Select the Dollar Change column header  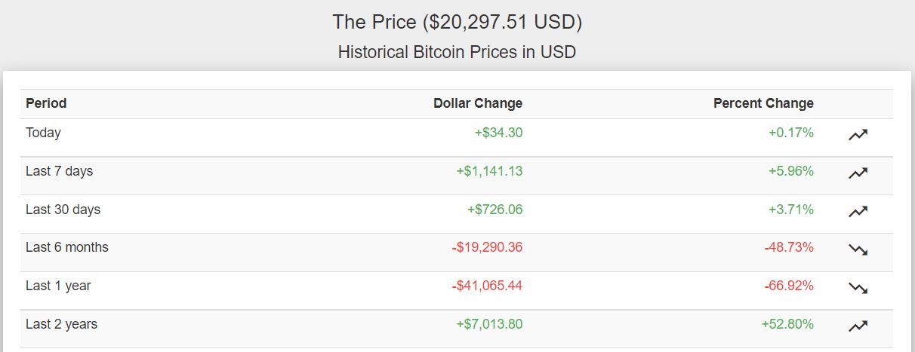(x=478, y=103)
